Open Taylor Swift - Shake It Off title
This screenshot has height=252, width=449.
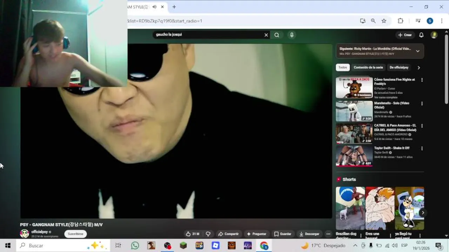click(391, 148)
